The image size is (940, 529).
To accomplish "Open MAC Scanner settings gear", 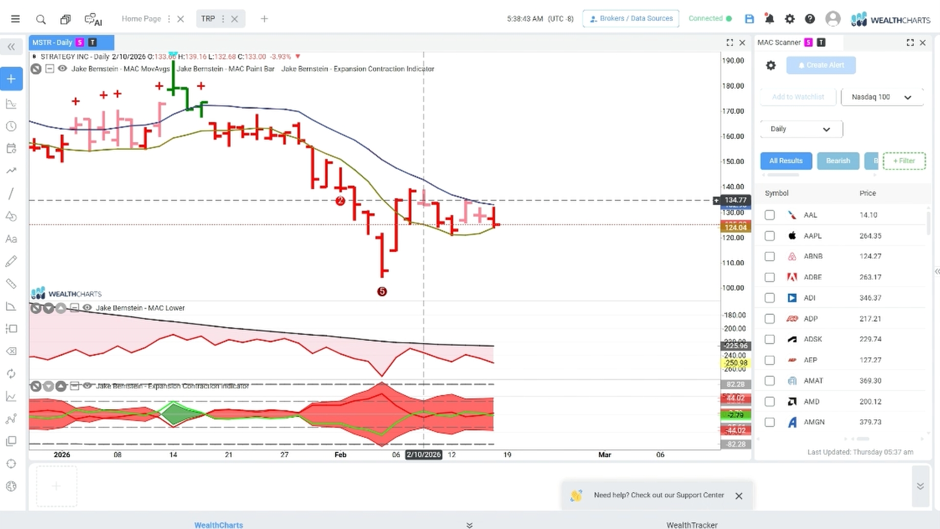I will [x=771, y=65].
